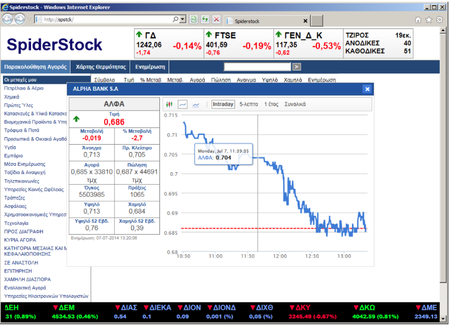This screenshot has height=326, width=449.
Task: Close the Spiderstock browser tab
Action: [305, 21]
